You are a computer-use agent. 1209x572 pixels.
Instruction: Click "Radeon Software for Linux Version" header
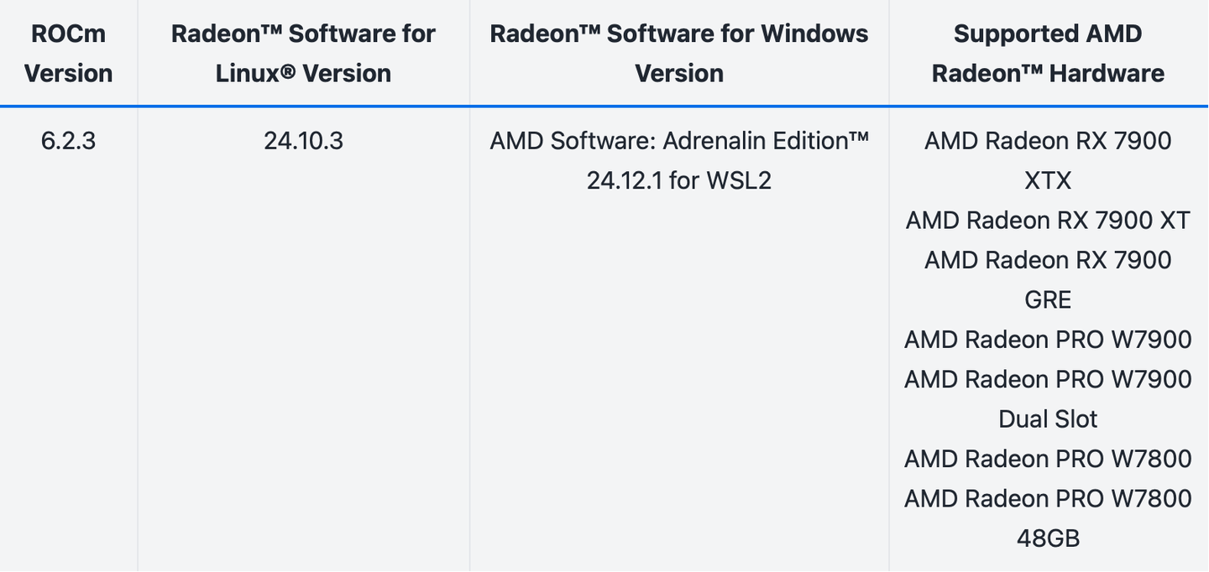(303, 54)
